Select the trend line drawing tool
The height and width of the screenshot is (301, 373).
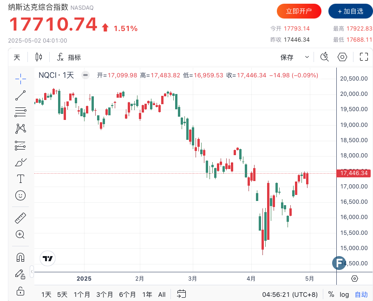pyautogui.click(x=20, y=95)
